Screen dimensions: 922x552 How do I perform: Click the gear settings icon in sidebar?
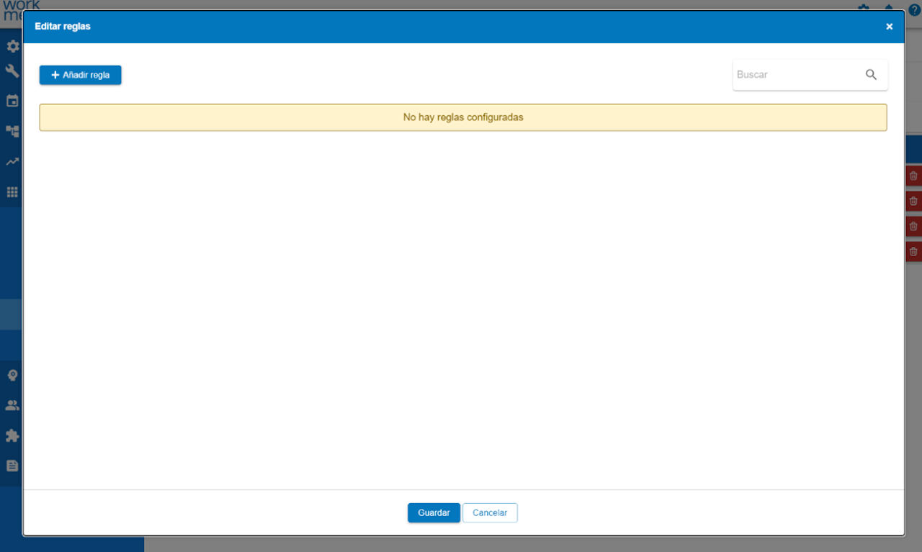pos(12,47)
